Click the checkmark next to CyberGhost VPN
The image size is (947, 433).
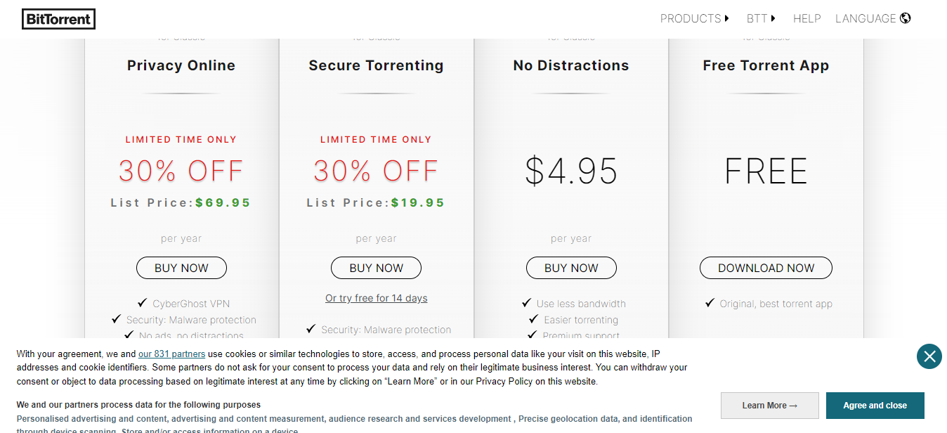(x=142, y=303)
